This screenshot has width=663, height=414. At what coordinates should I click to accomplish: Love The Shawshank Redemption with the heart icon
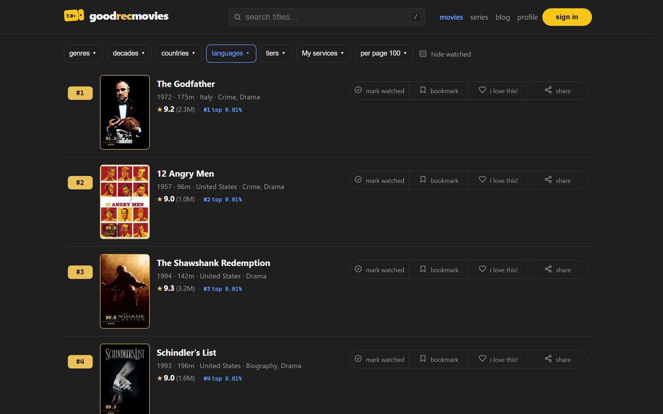(x=498, y=270)
